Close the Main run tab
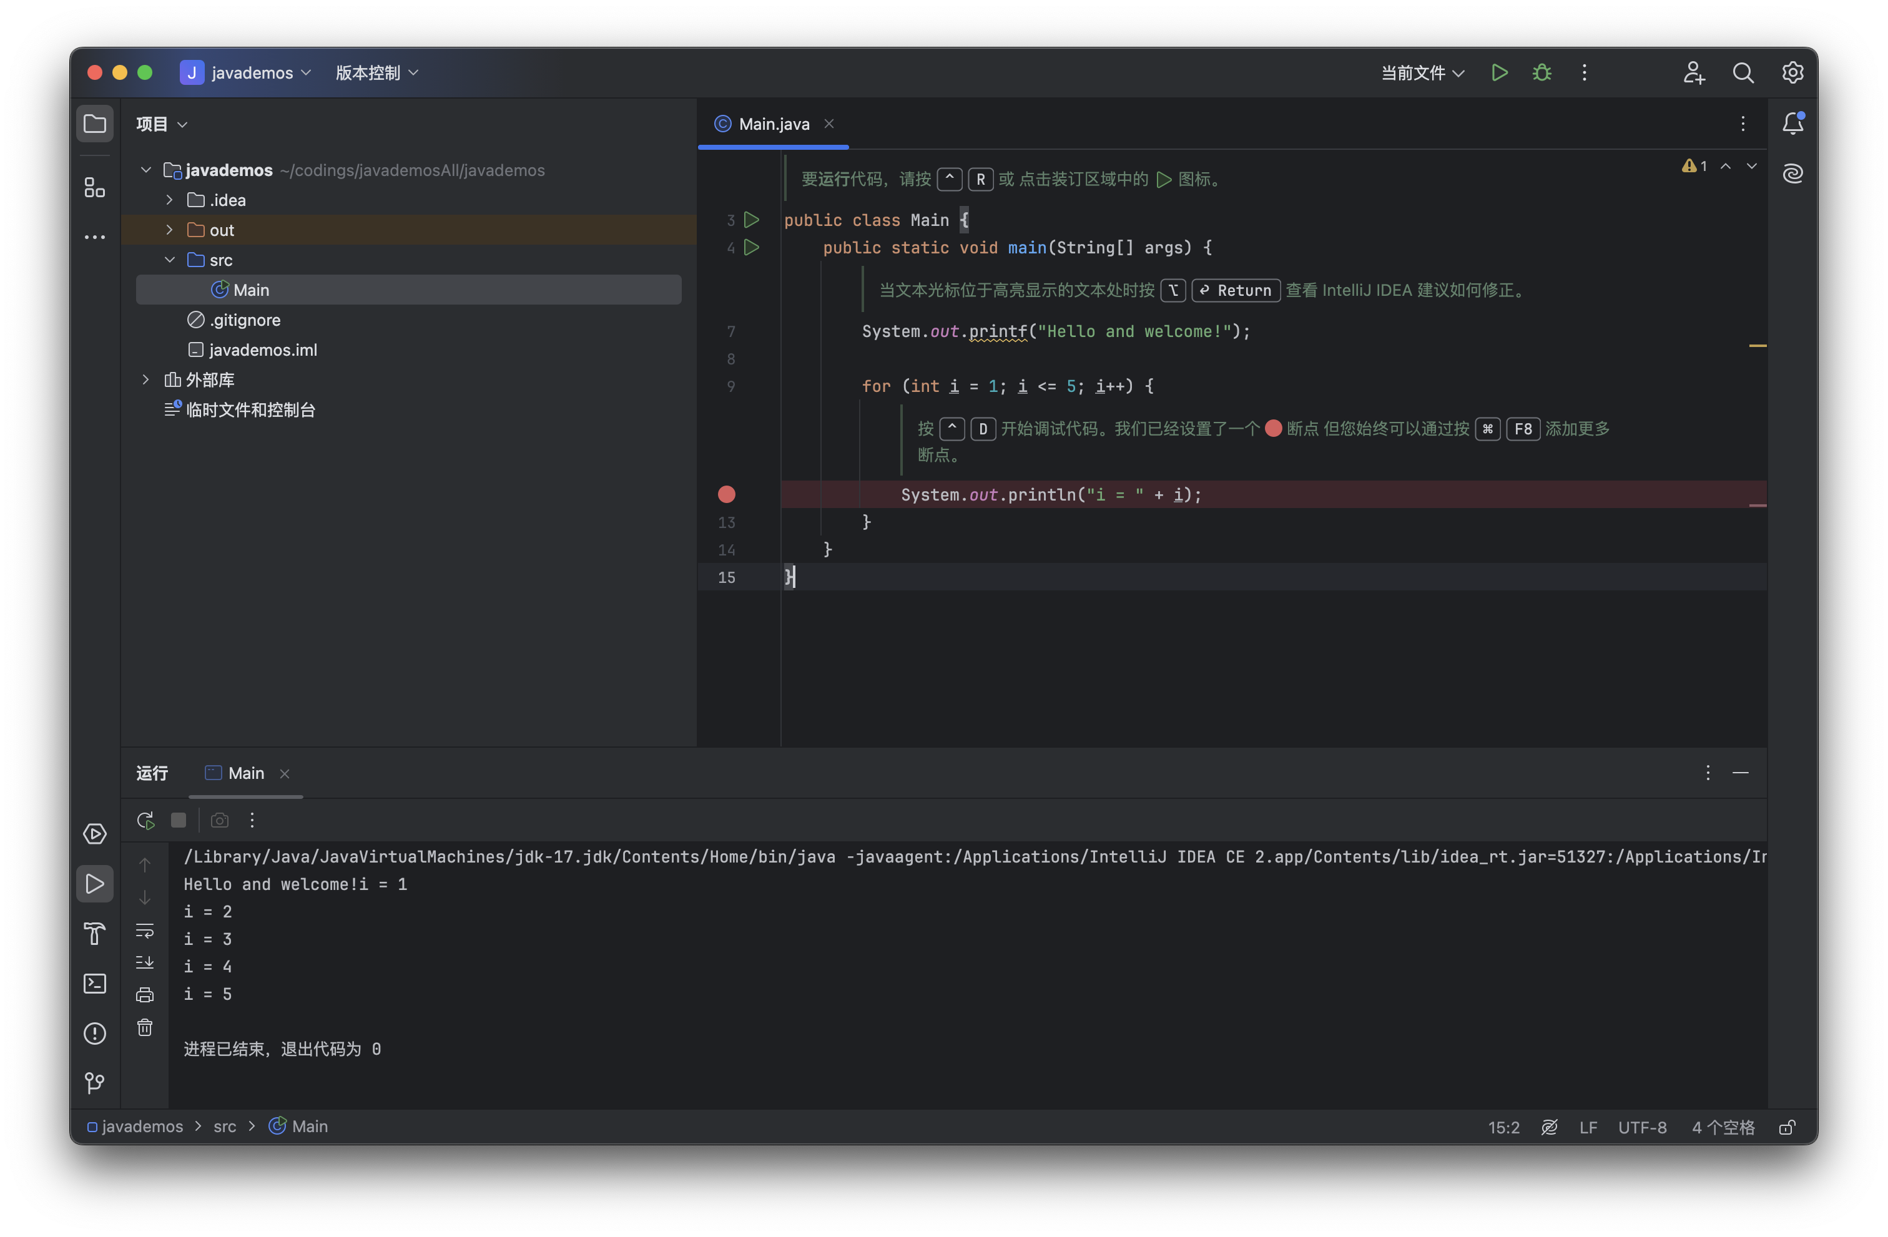1888x1237 pixels. 285,773
